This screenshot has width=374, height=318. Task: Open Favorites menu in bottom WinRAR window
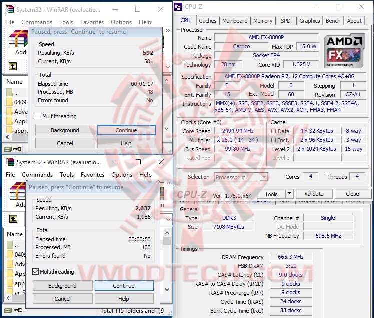pos(92,175)
